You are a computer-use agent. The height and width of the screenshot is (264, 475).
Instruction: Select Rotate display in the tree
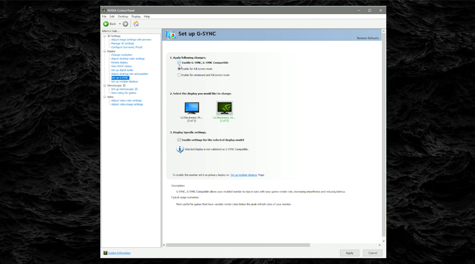(119, 62)
